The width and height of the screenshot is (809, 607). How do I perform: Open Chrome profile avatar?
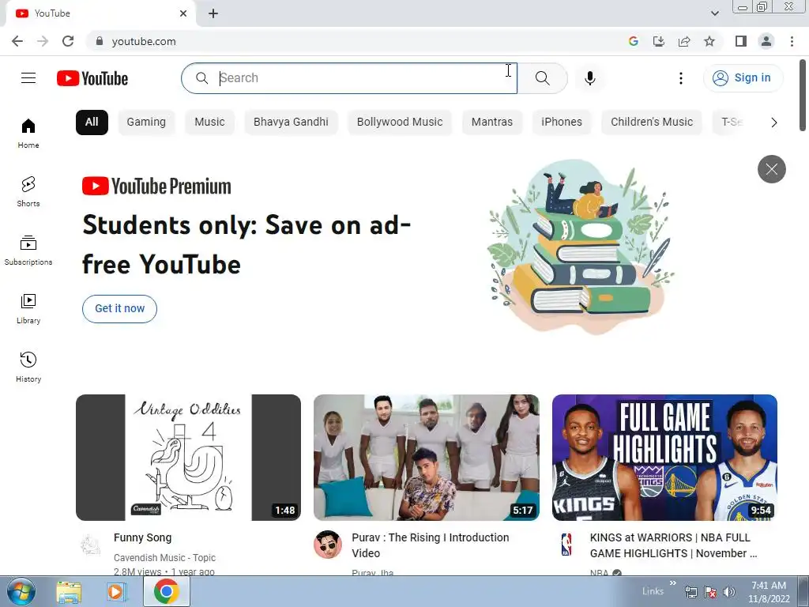pos(766,41)
